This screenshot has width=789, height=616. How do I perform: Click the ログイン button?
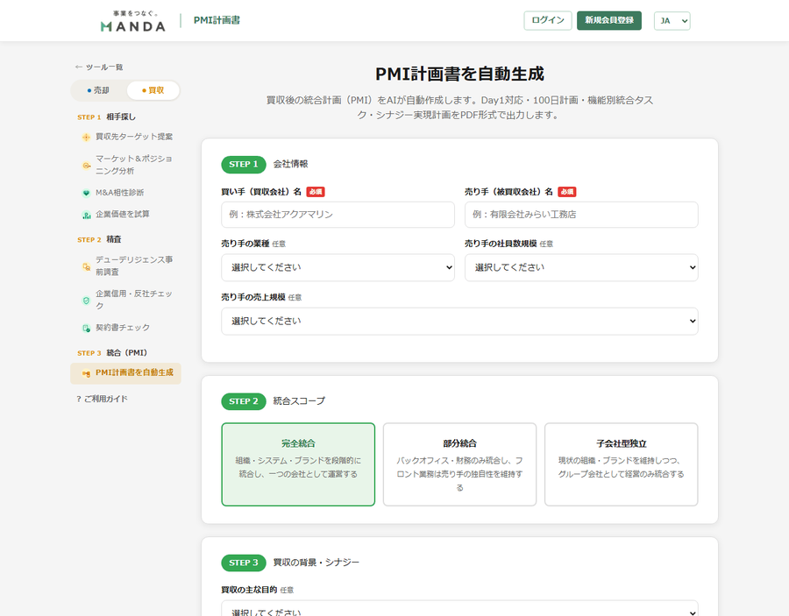pyautogui.click(x=547, y=21)
